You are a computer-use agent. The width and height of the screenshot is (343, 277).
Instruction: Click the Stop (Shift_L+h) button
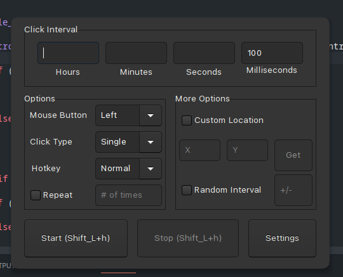(188, 238)
